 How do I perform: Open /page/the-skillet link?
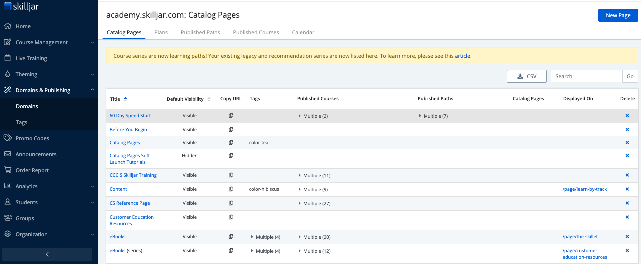point(580,237)
